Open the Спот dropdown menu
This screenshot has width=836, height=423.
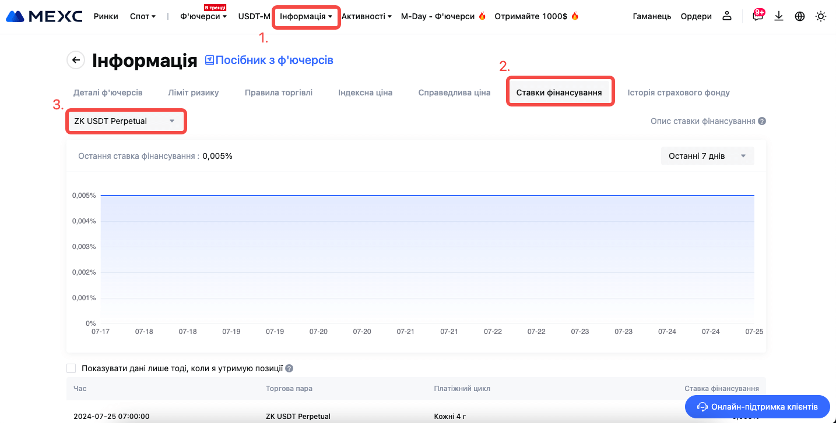pyautogui.click(x=143, y=16)
